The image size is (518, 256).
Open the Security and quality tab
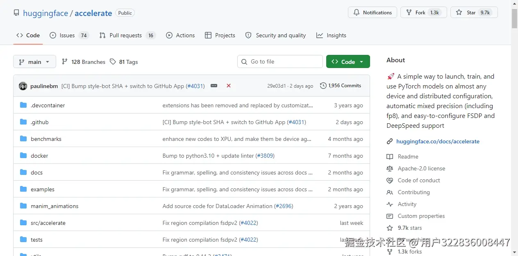click(275, 35)
